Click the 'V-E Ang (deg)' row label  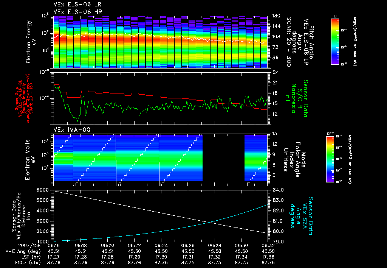[x=23, y=251]
